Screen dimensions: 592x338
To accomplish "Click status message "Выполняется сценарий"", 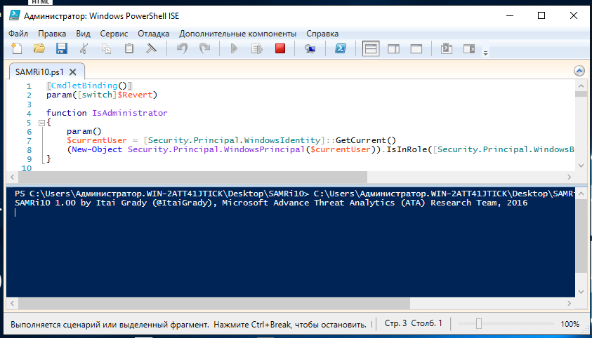I will pos(188,325).
